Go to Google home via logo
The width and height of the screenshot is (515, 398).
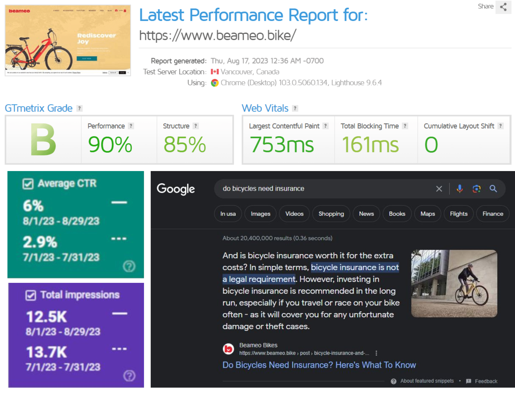coord(176,189)
